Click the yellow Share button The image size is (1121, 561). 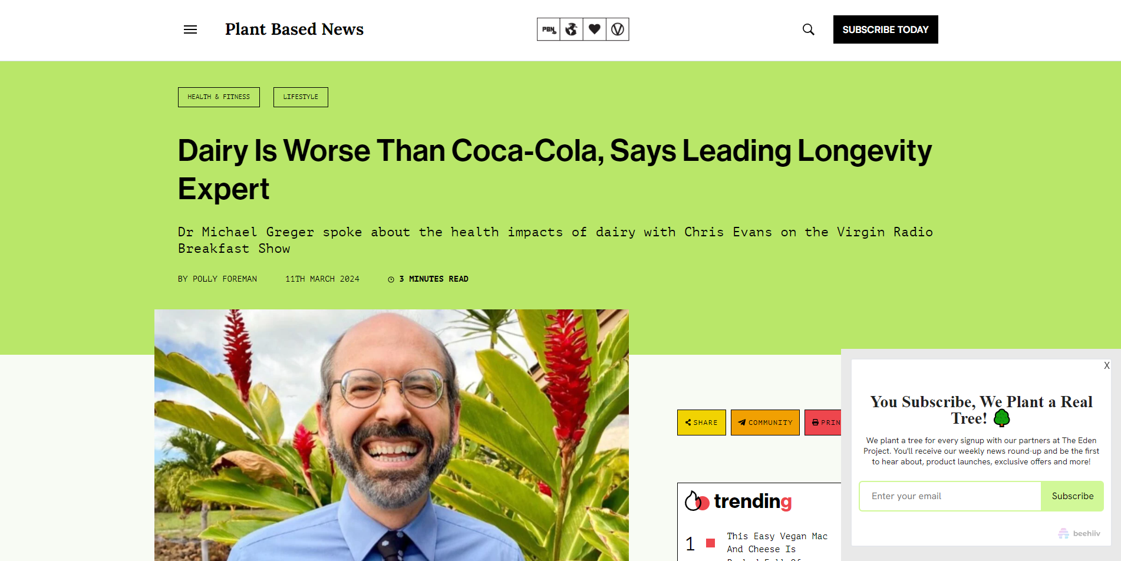[x=701, y=423]
